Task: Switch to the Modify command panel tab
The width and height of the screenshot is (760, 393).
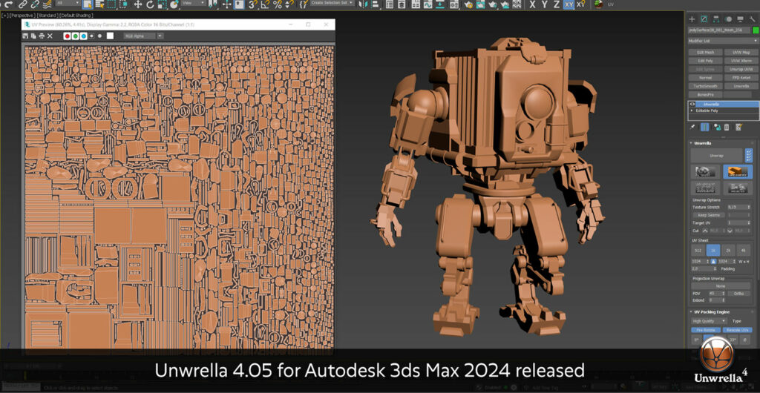Action: tap(704, 19)
